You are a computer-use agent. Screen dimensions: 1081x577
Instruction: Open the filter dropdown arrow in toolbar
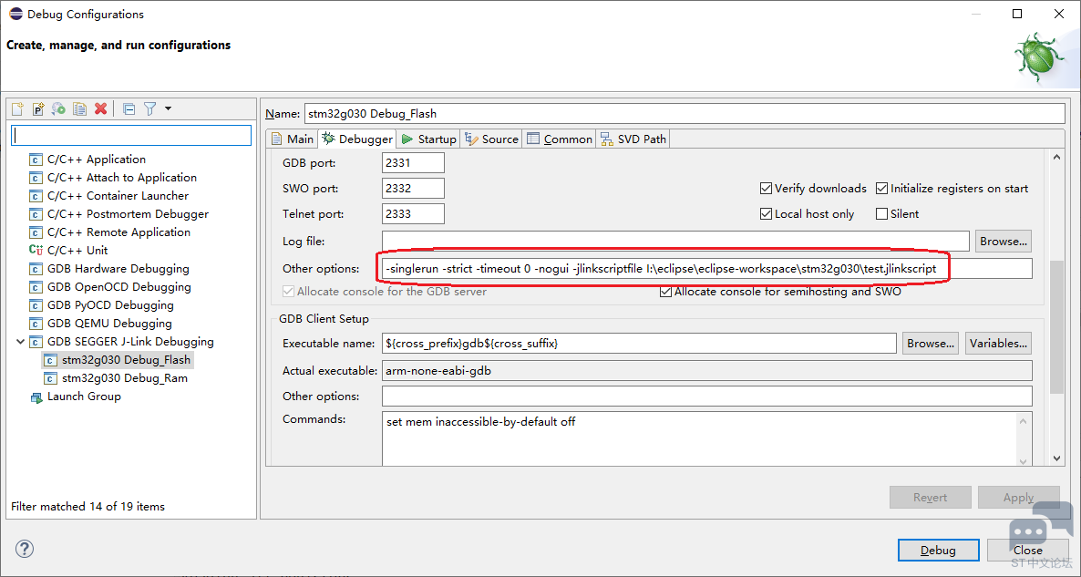coord(169,108)
